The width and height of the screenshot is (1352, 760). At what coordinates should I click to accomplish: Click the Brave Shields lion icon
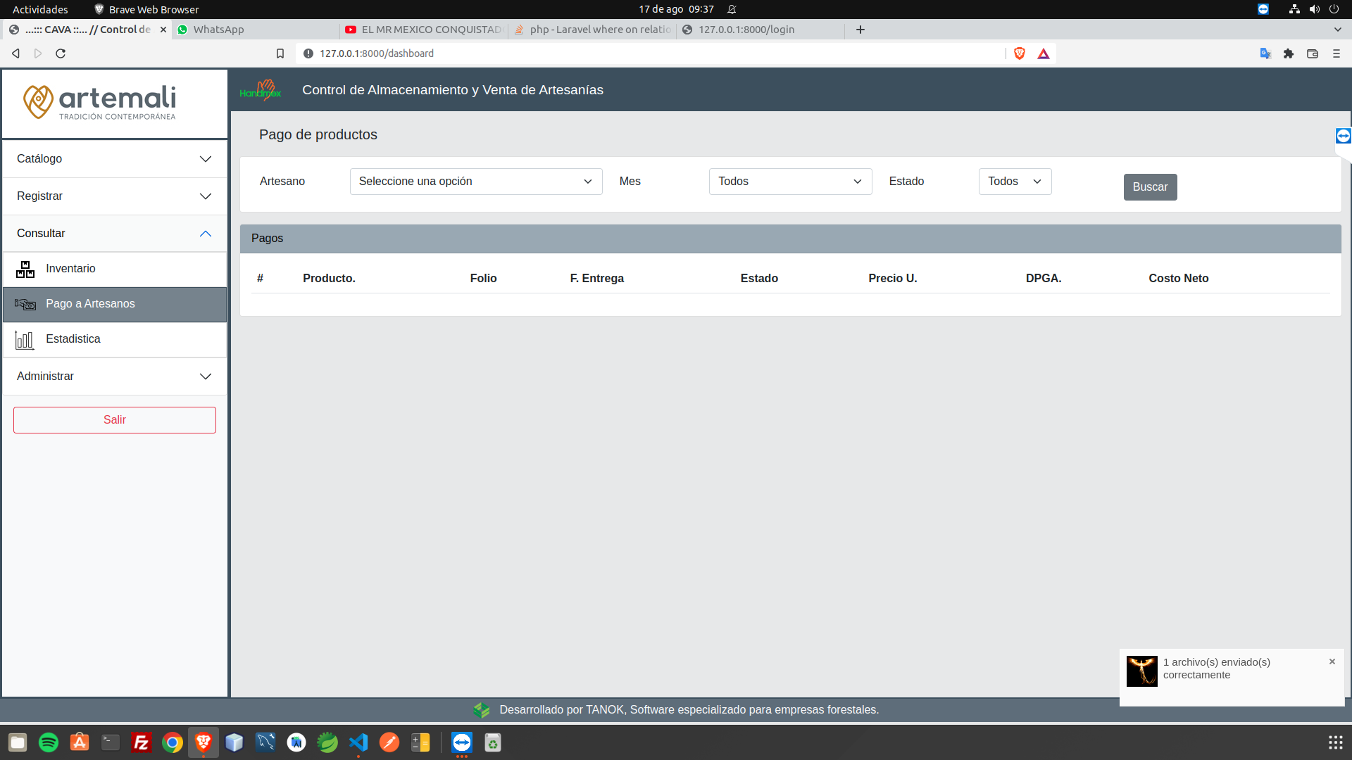(x=1019, y=53)
